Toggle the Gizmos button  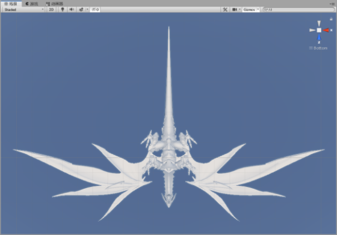click(249, 10)
